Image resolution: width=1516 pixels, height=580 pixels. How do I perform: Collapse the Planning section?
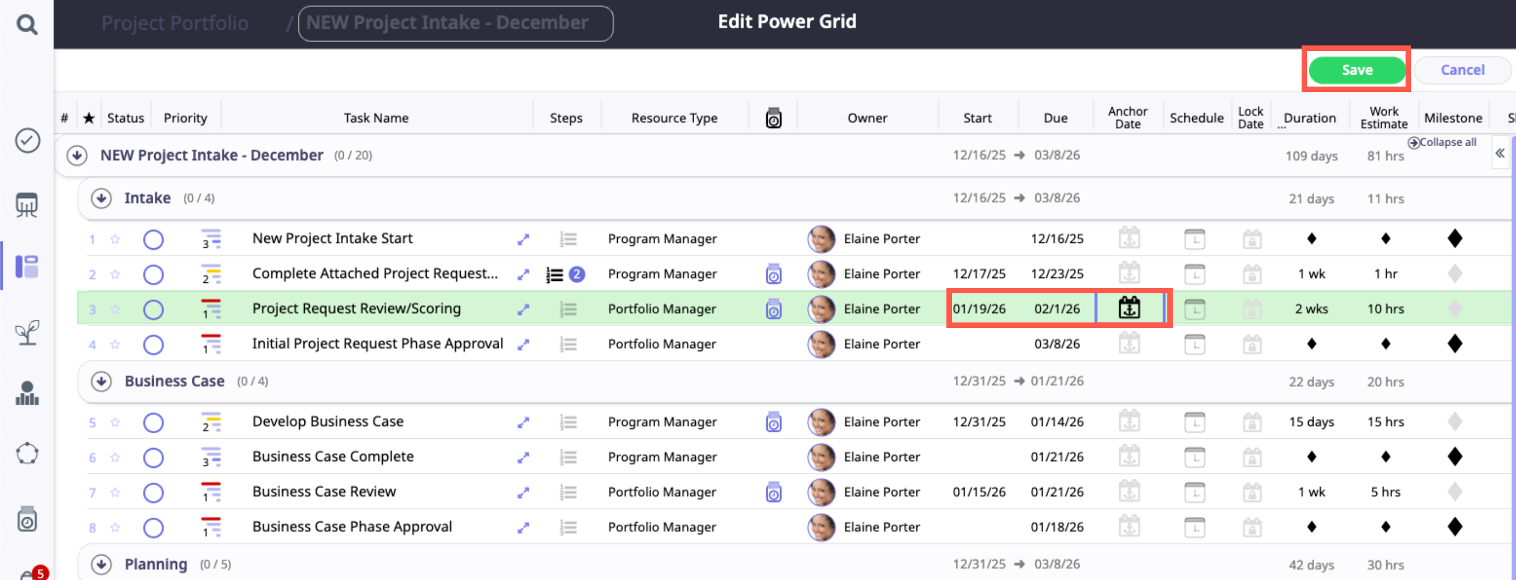[101, 564]
